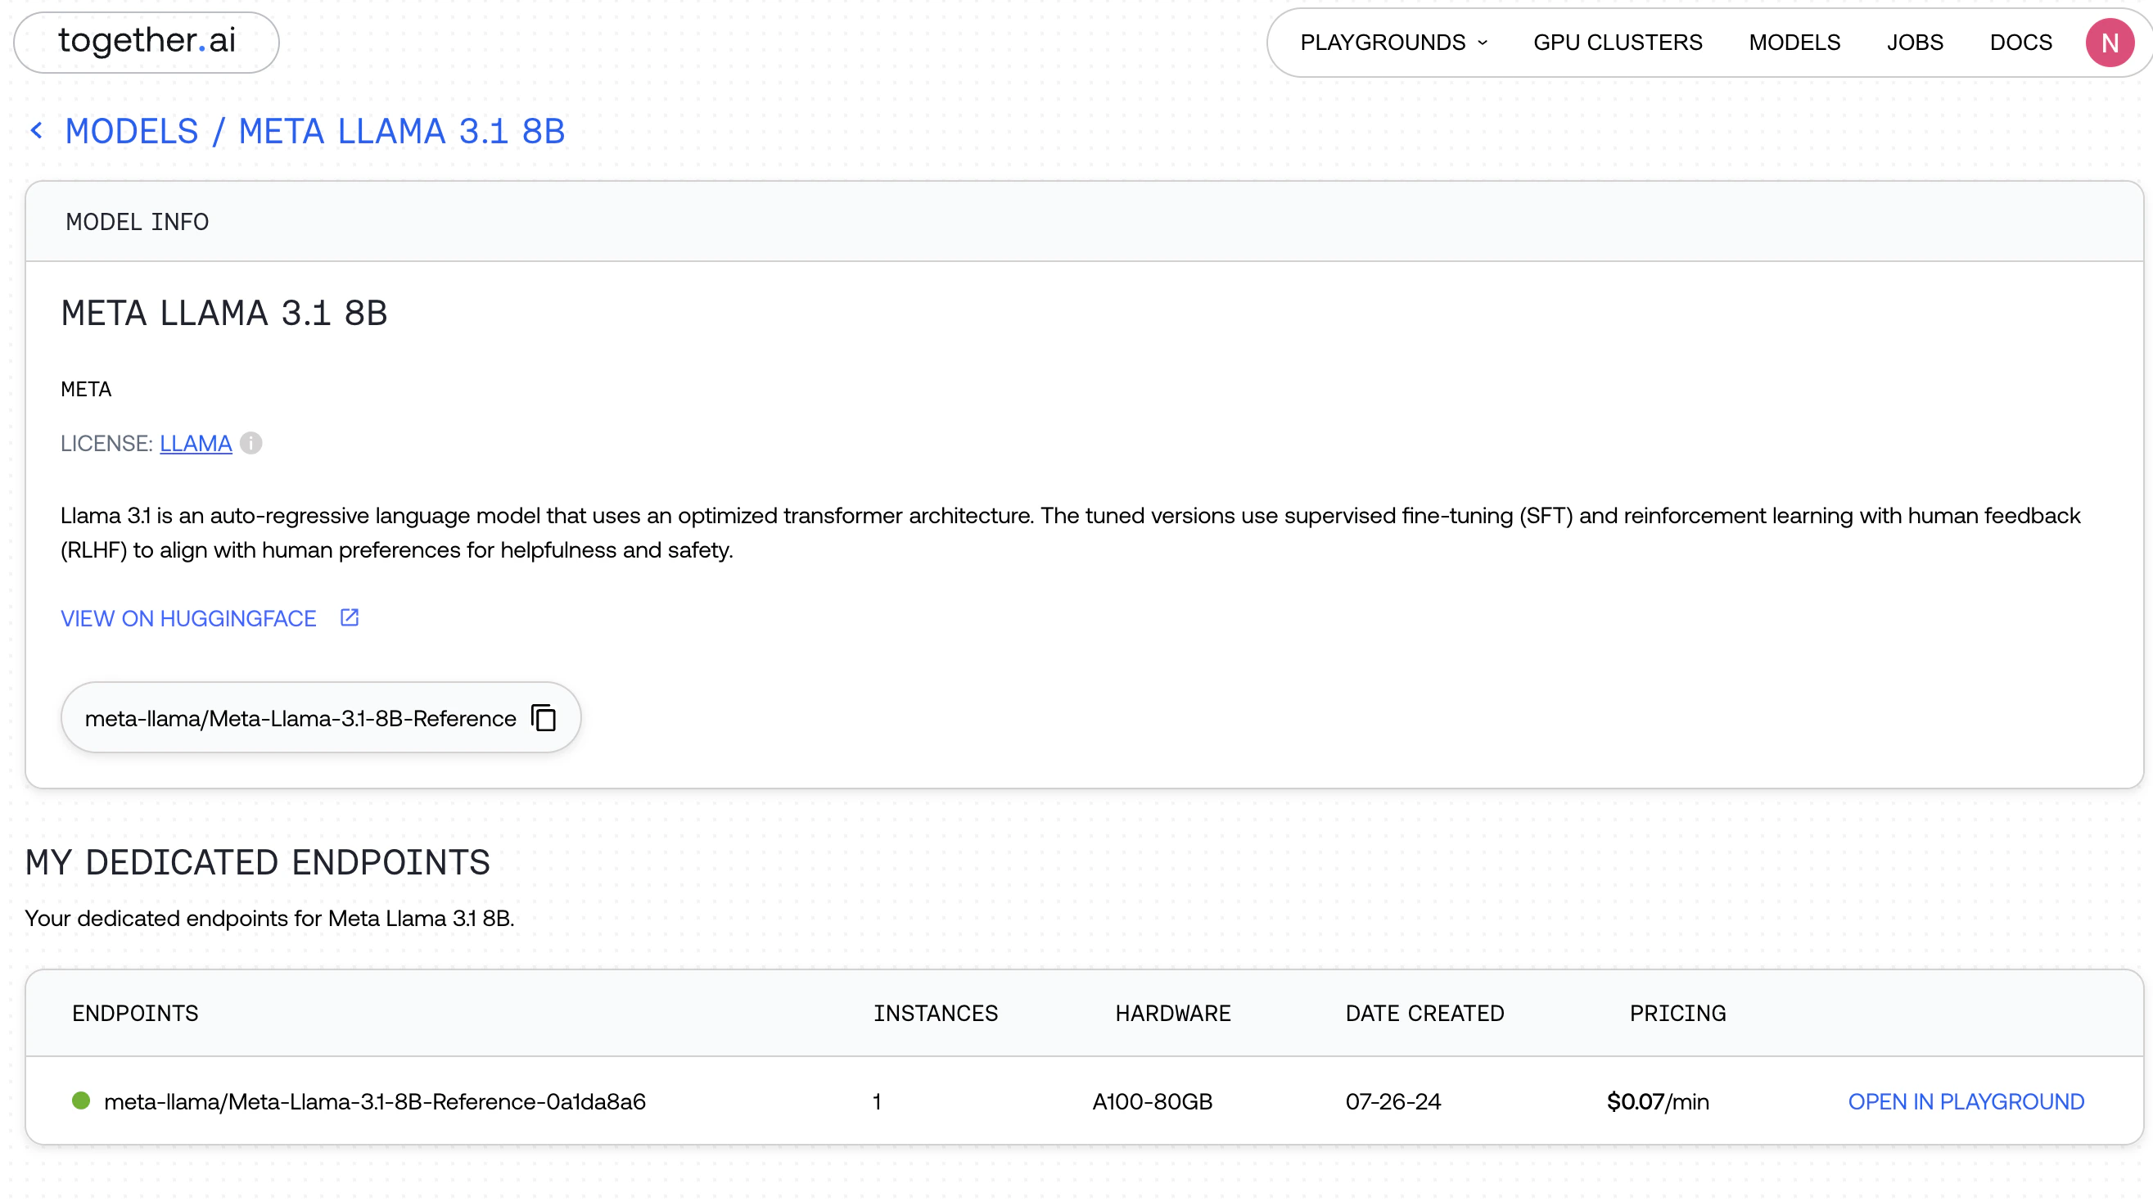Go to the together.ai home logo

[147, 41]
